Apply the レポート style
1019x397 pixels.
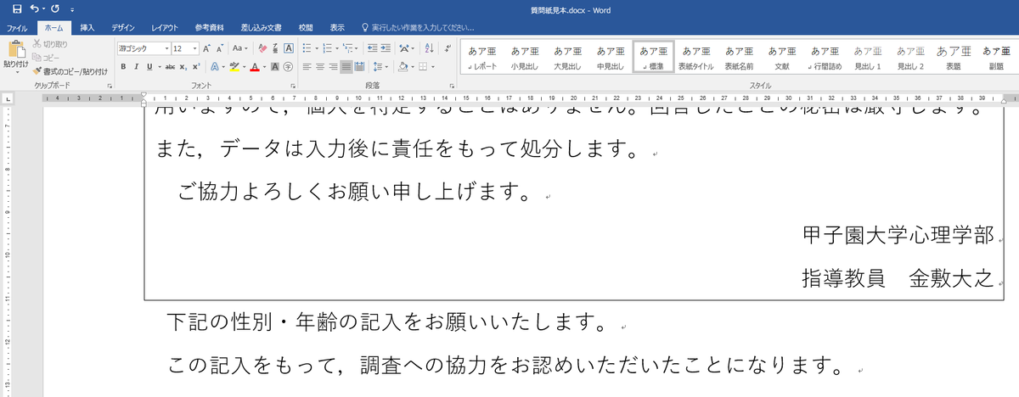481,56
